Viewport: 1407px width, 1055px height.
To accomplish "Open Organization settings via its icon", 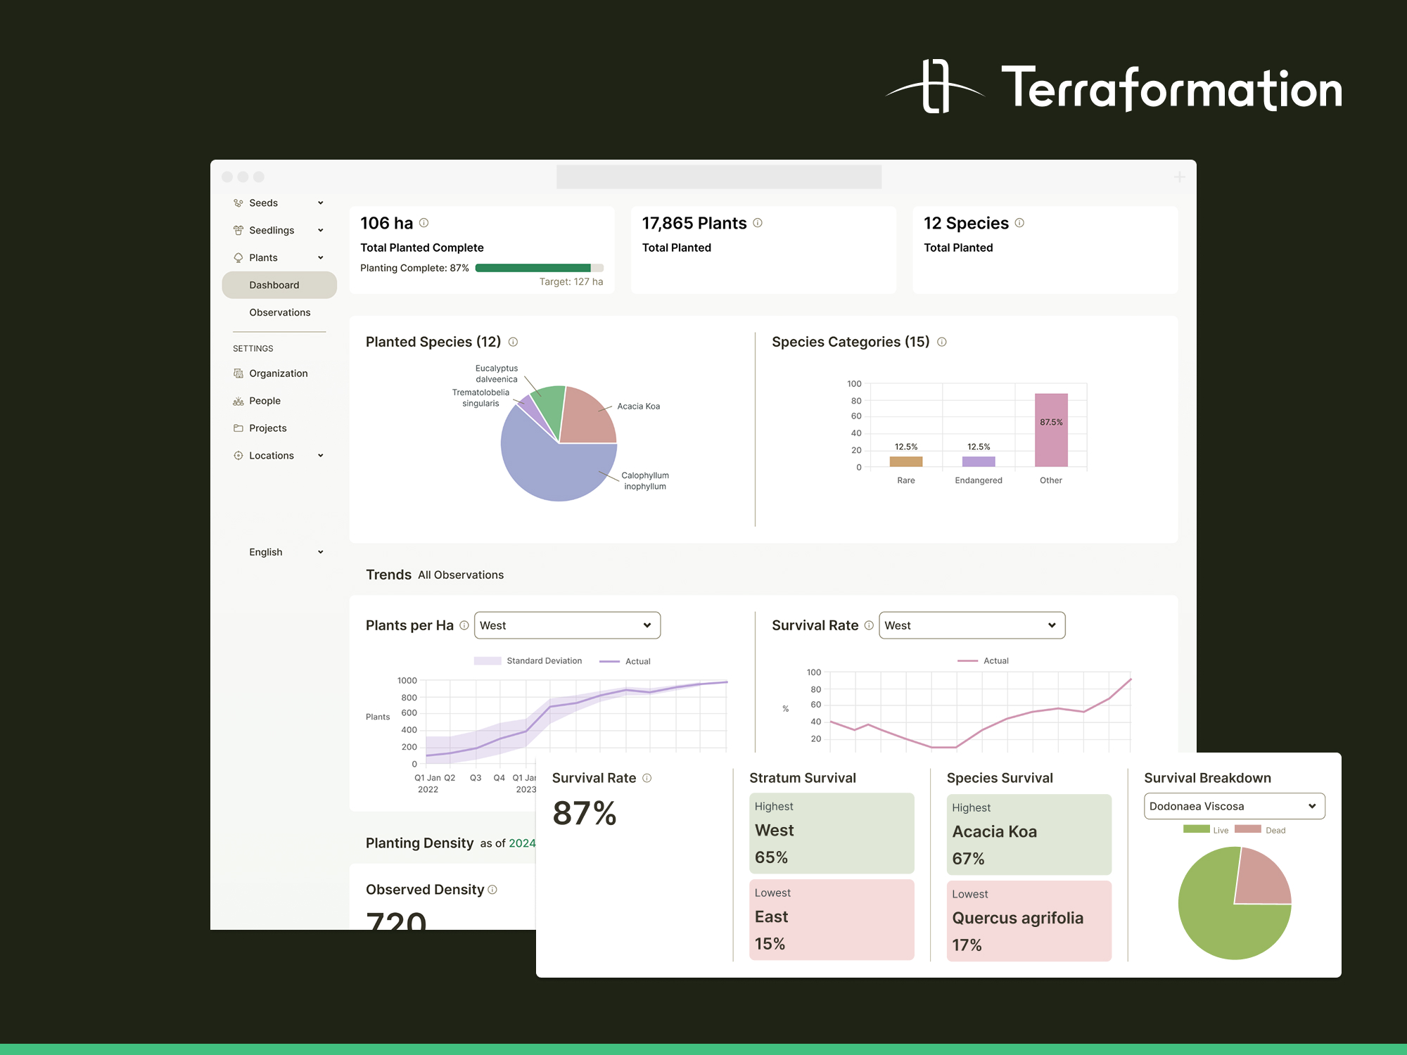I will [x=238, y=373].
